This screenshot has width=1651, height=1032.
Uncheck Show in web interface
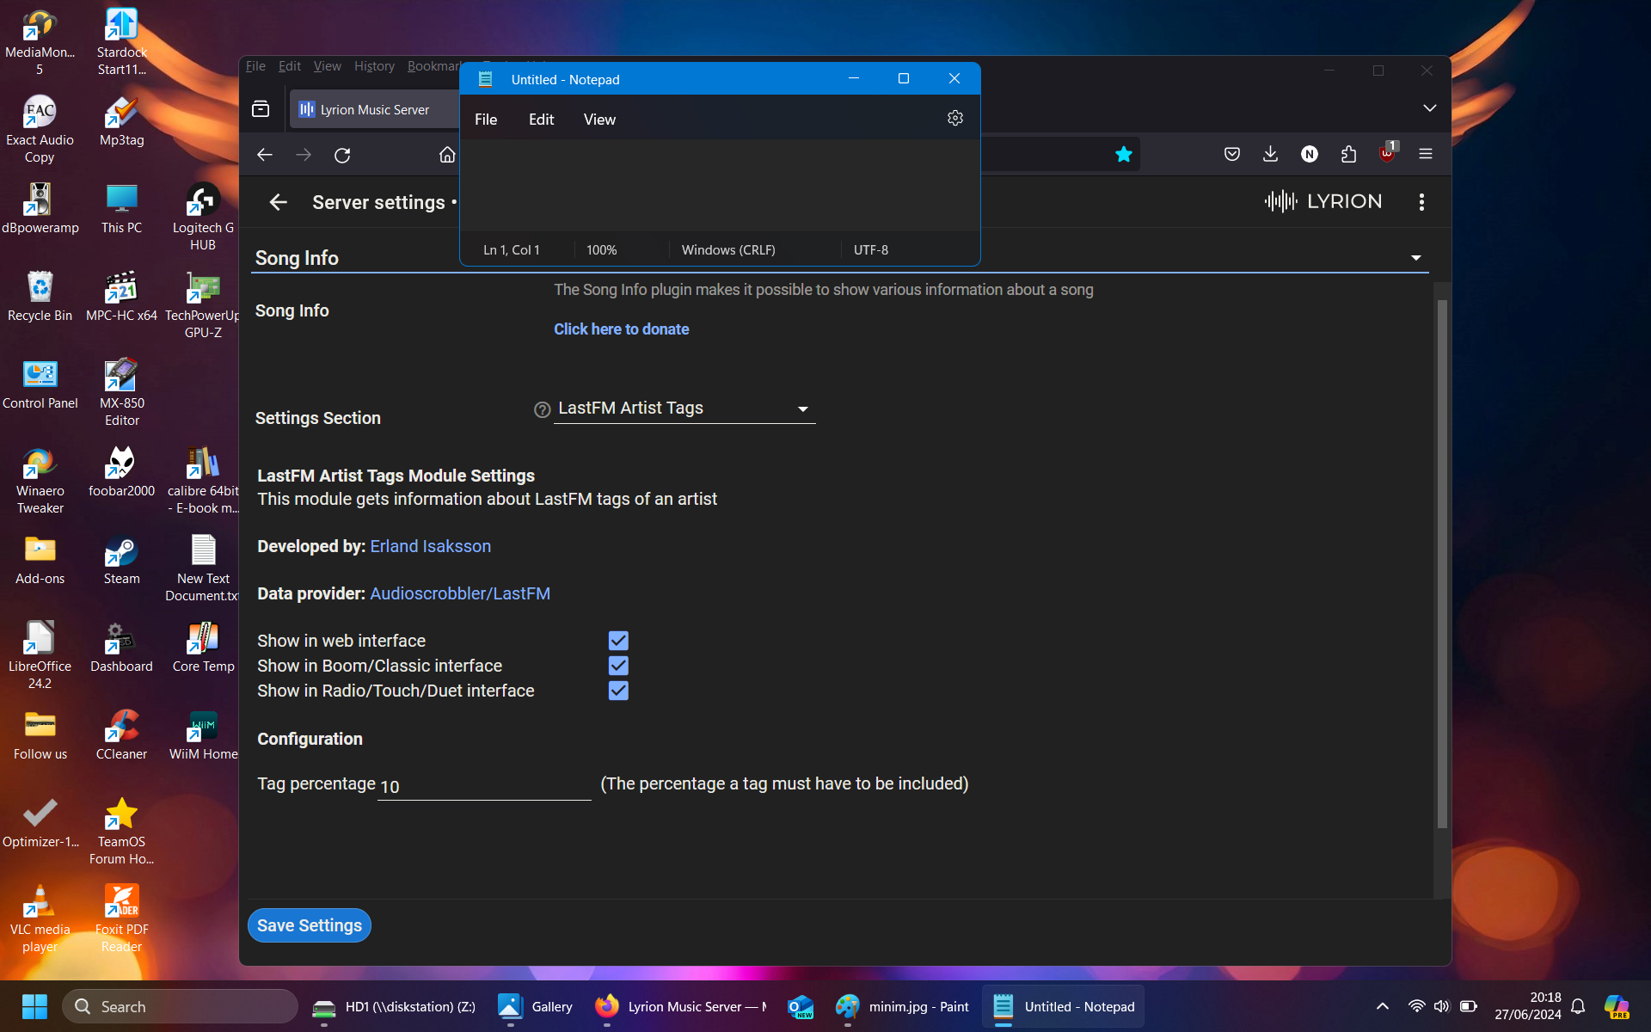pyautogui.click(x=618, y=641)
